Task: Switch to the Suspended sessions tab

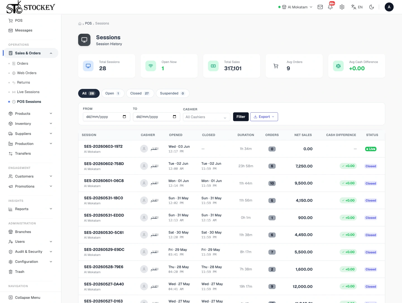Action: (x=173, y=93)
